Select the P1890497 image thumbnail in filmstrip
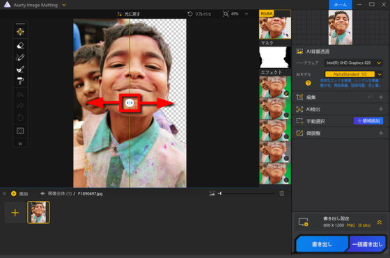 coord(38,213)
